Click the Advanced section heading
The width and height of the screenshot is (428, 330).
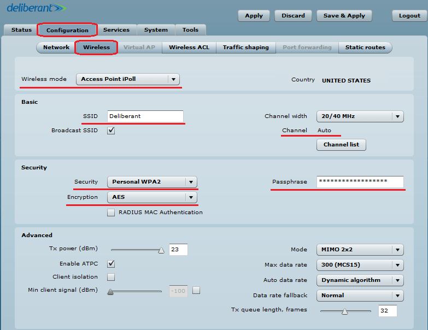pos(37,235)
